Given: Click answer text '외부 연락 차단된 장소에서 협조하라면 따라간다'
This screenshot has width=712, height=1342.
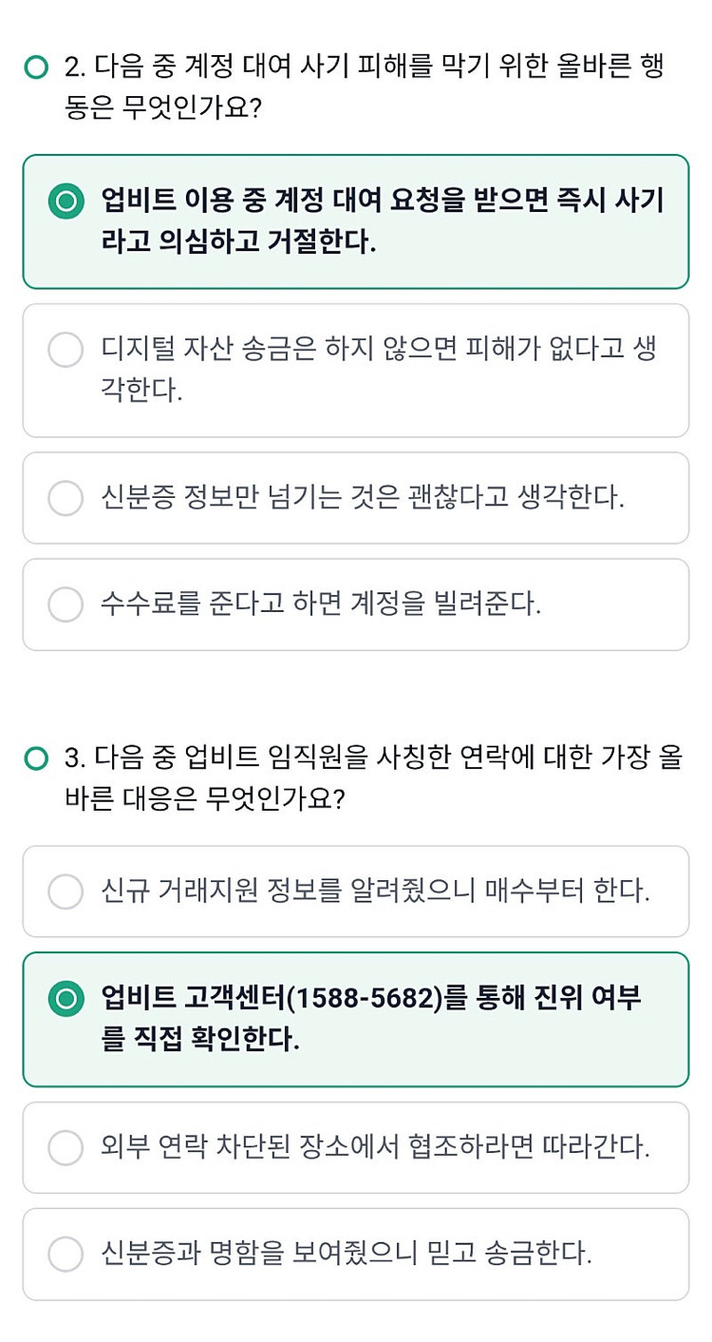Looking at the screenshot, I should (375, 1147).
